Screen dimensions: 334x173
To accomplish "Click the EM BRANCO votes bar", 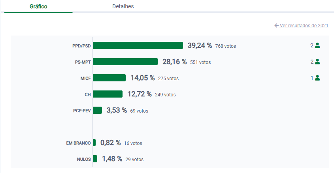I will click(x=94, y=143).
